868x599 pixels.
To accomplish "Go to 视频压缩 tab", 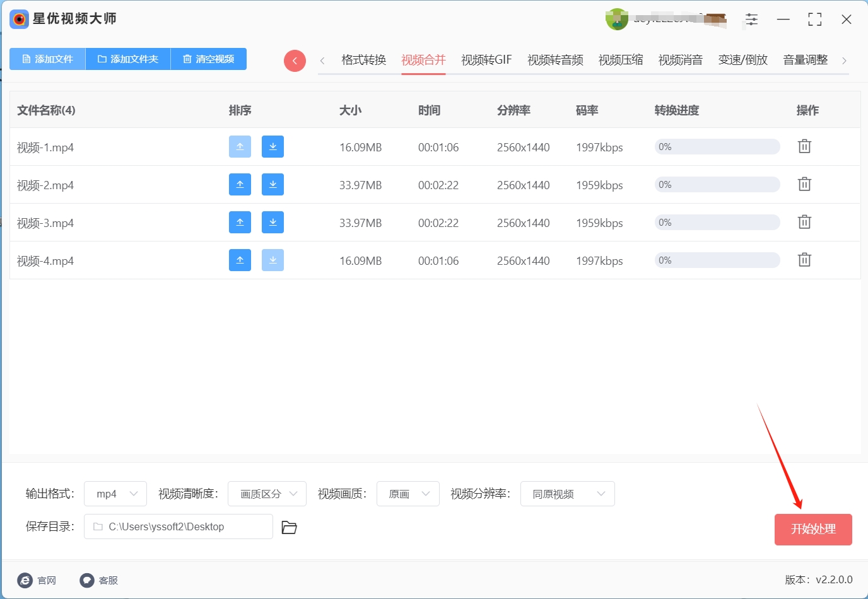I will pos(621,60).
